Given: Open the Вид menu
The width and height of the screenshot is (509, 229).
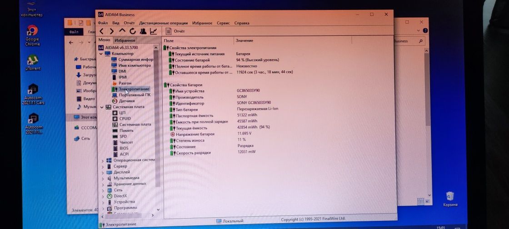Looking at the screenshot, I should (116, 23).
